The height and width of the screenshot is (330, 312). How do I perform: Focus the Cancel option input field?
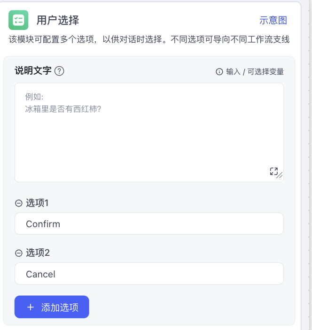(149, 274)
